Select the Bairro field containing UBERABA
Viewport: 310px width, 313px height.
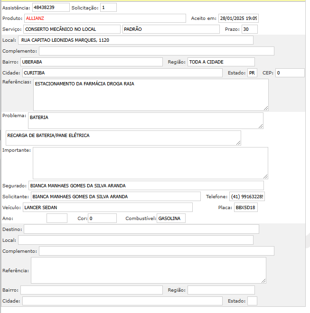(x=92, y=62)
